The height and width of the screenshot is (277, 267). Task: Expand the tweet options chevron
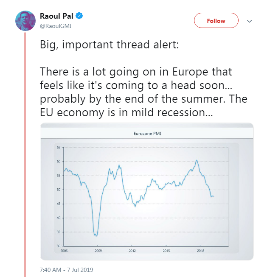[x=250, y=21]
